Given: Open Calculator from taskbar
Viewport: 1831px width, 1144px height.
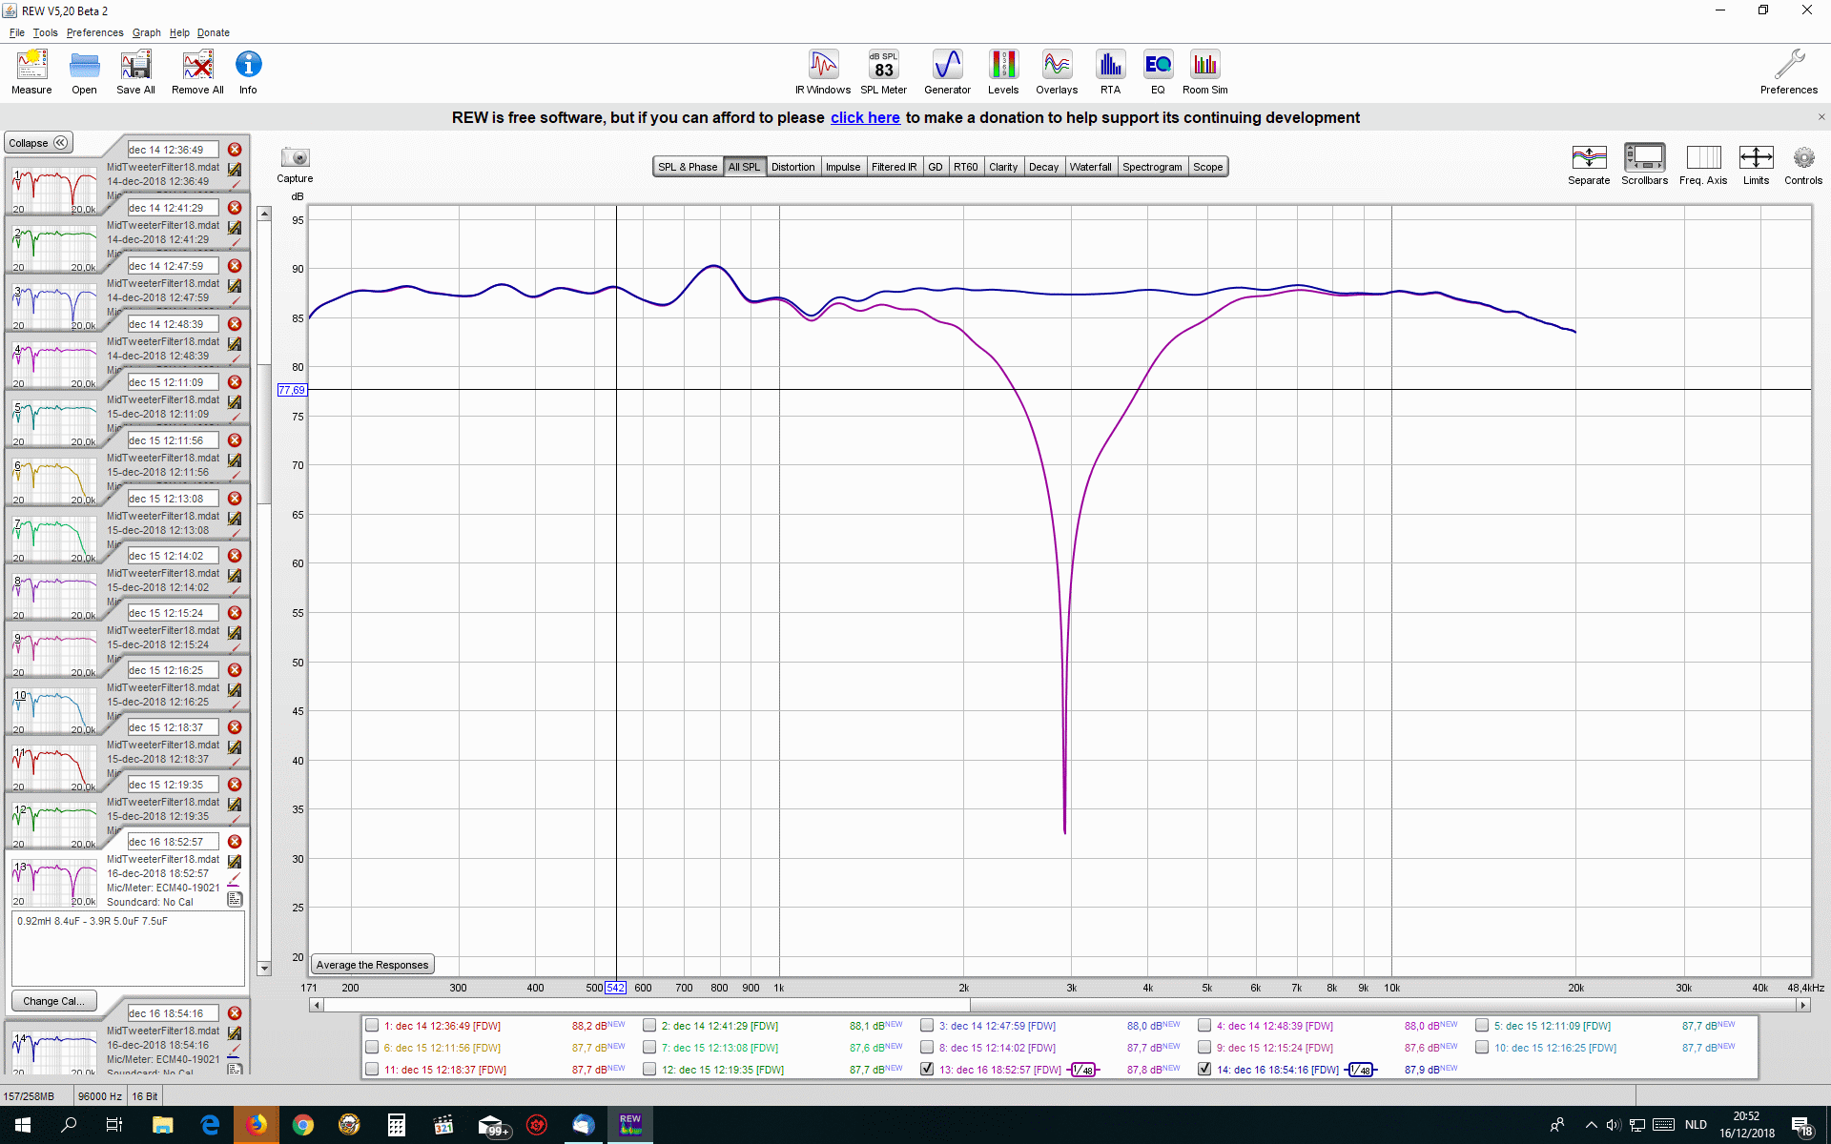Looking at the screenshot, I should tap(396, 1125).
